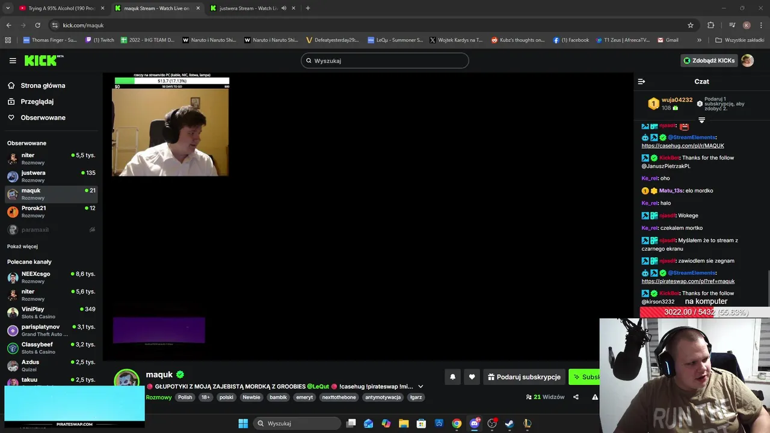Open Windows Start menu
770x433 pixels.
(243, 423)
